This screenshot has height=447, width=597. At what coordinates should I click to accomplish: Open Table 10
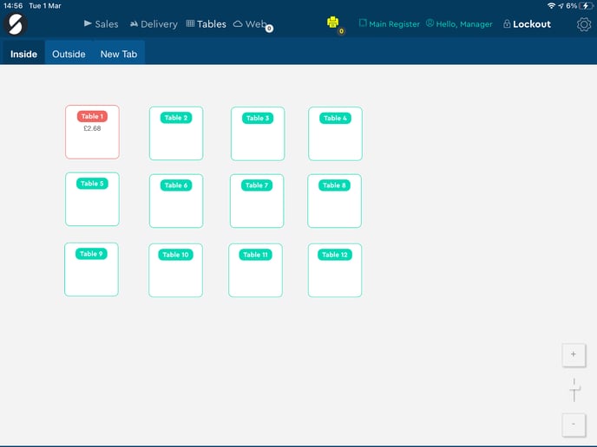coord(175,270)
